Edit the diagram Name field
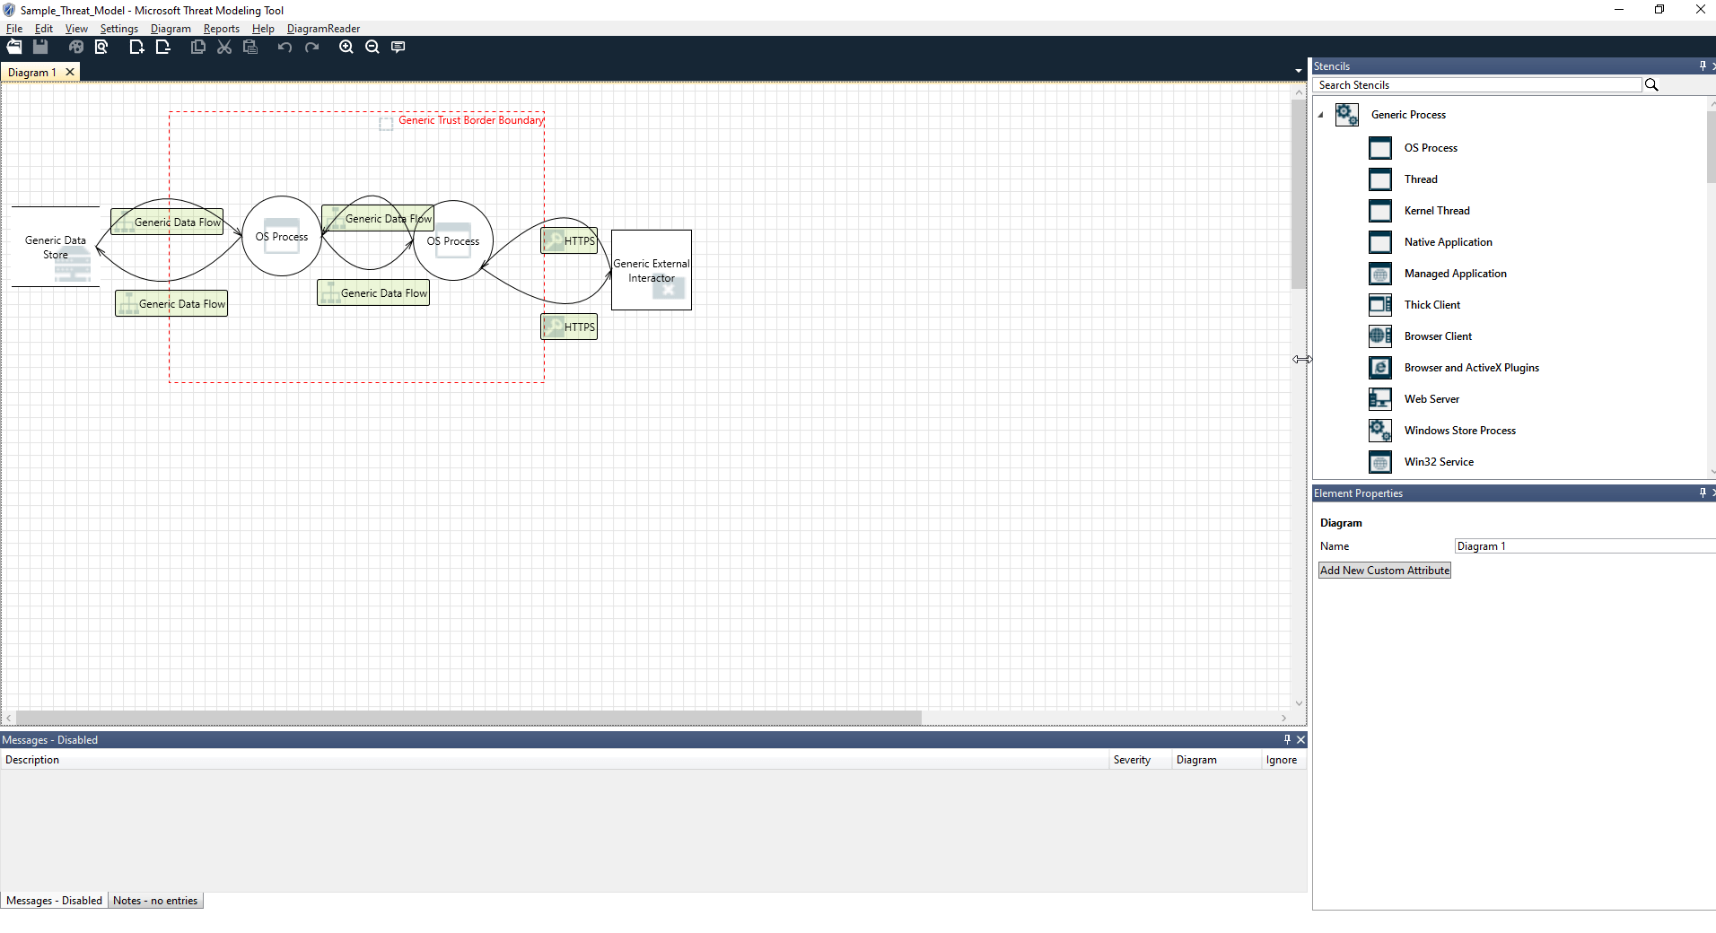 (1585, 546)
